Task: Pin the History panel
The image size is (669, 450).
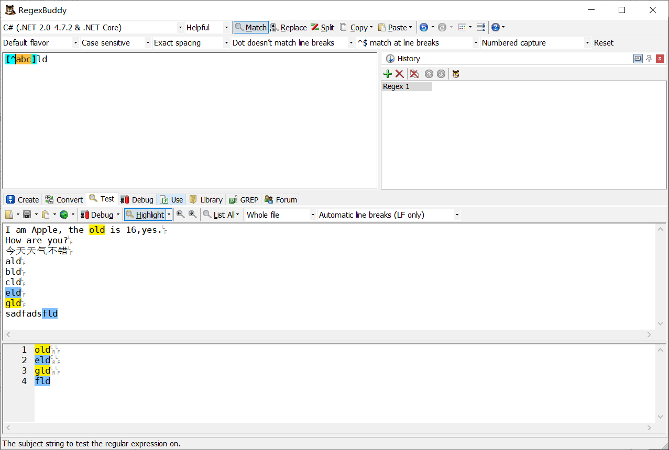Action: coord(649,59)
